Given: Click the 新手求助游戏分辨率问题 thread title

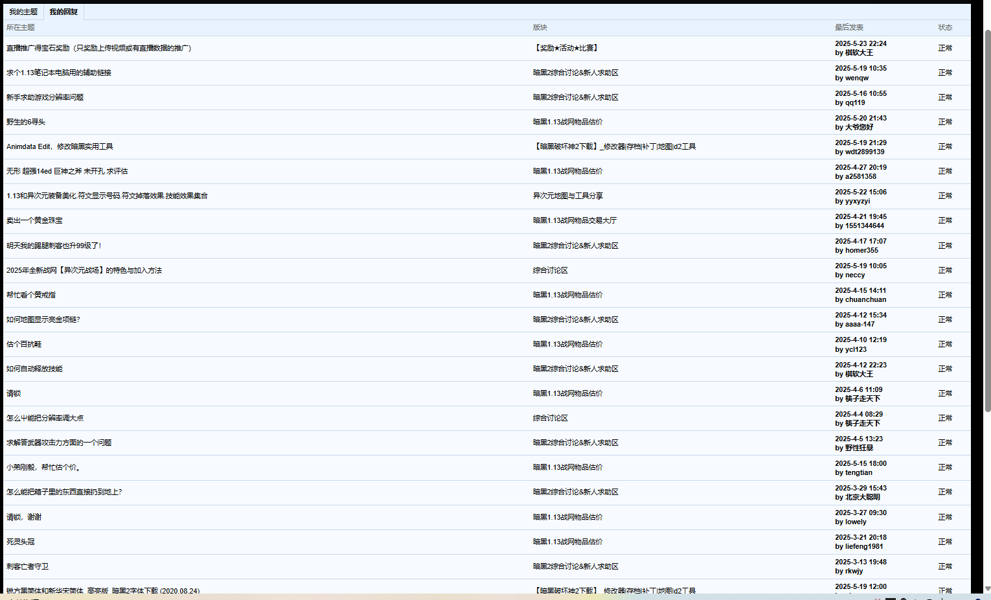Looking at the screenshot, I should click(45, 97).
